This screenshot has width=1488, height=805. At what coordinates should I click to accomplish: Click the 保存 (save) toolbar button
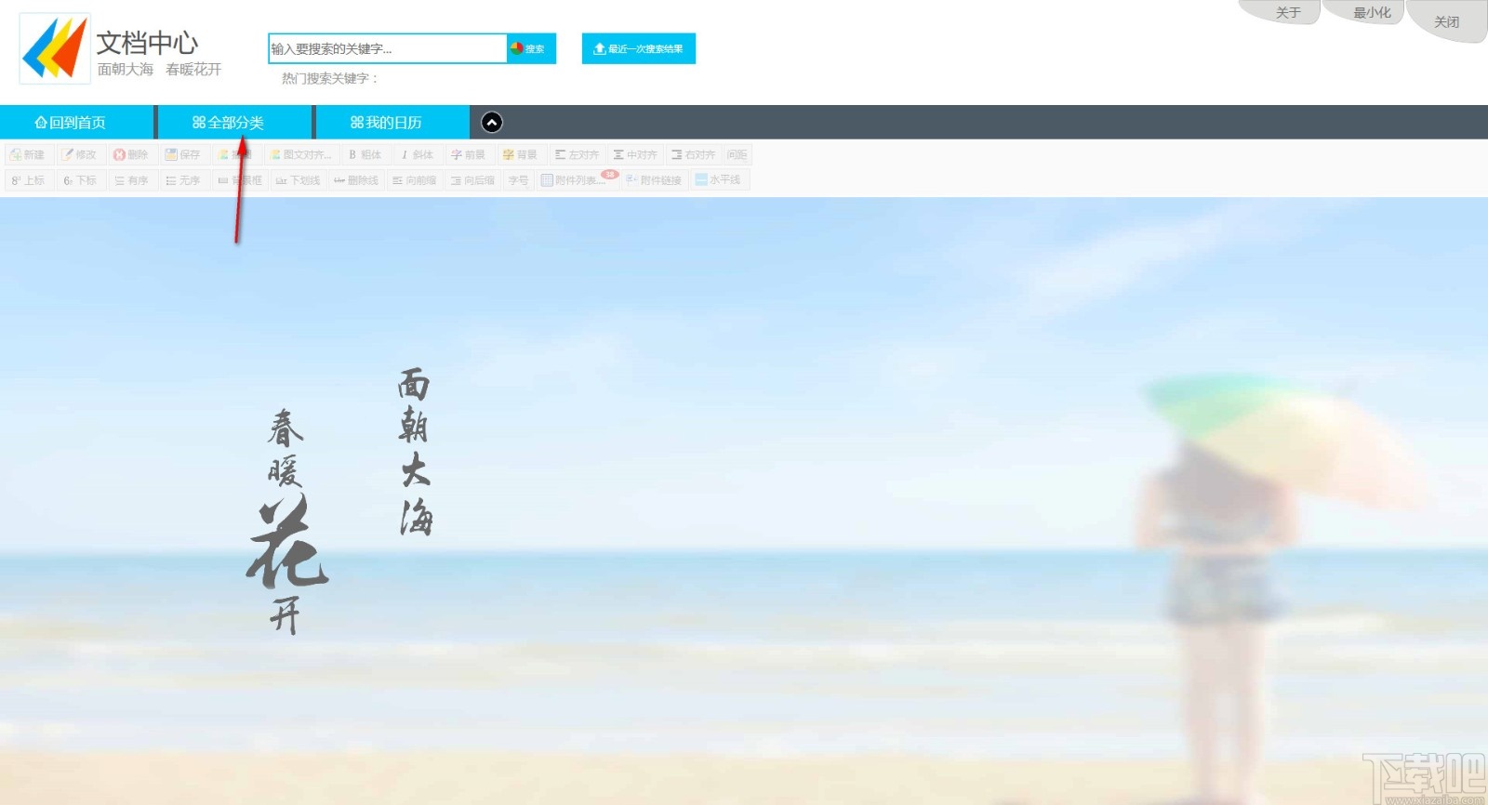[x=183, y=155]
